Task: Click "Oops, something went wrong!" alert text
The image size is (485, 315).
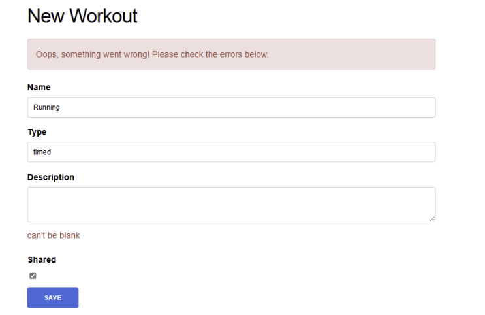Action: [x=93, y=54]
